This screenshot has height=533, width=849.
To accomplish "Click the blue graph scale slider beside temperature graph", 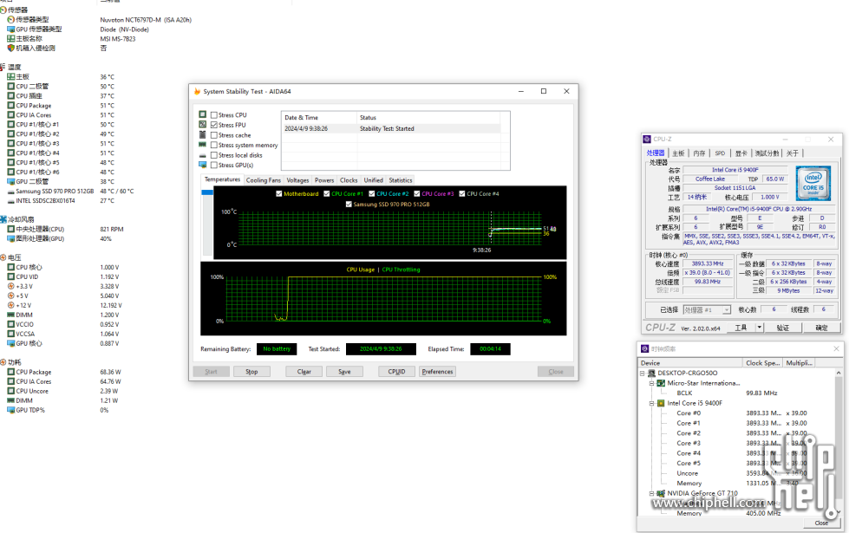I will (207, 192).
